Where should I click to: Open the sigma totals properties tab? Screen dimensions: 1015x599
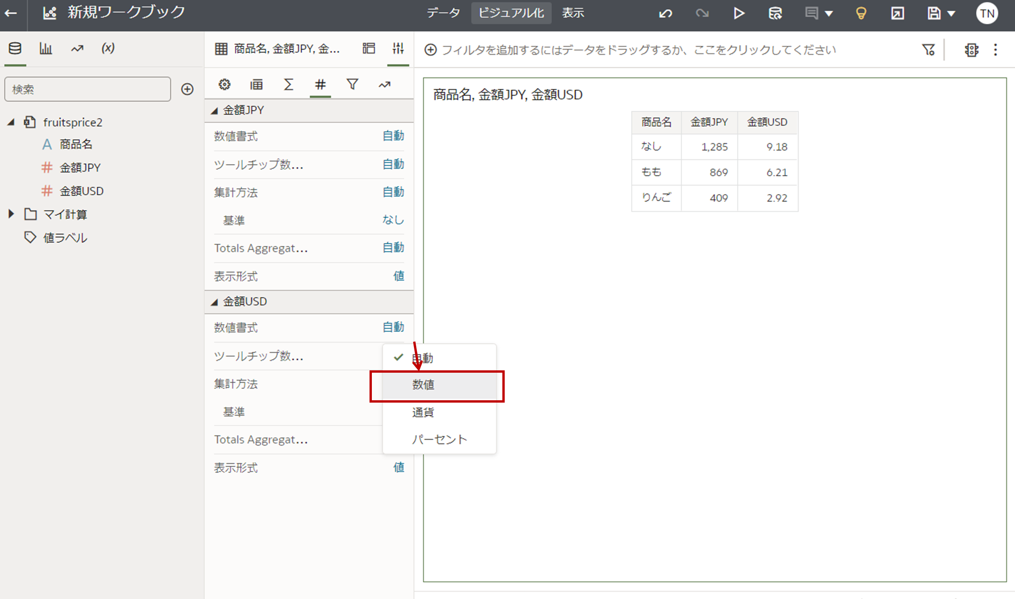point(289,85)
